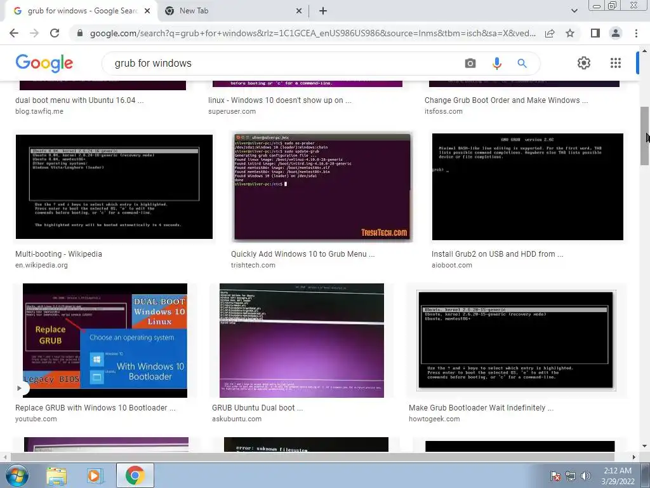Image resolution: width=650 pixels, height=488 pixels.
Task: Open the TrishTech terminal screenshot thumbnail
Action: tap(322, 187)
